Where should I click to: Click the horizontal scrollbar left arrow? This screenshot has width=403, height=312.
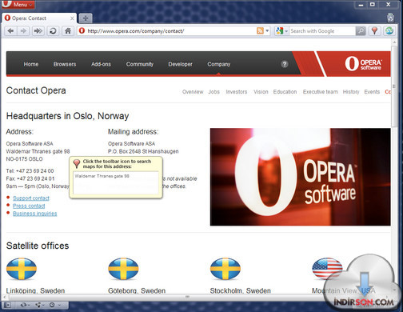(x=4, y=297)
